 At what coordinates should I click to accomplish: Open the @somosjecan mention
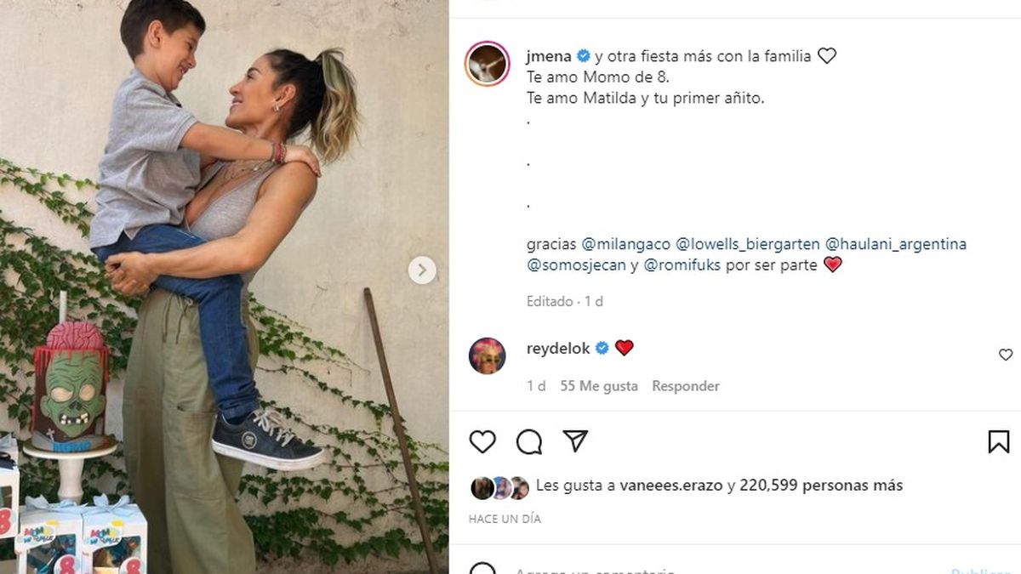coord(577,265)
